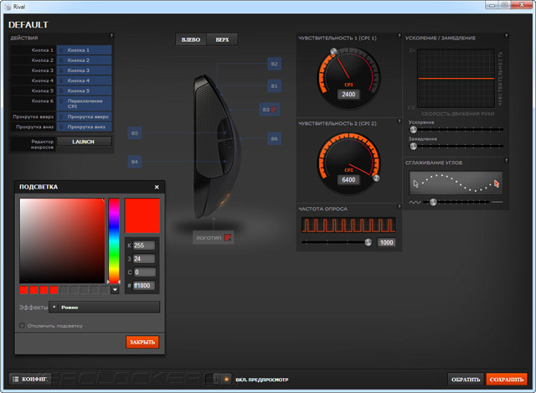The height and width of the screenshot is (393, 536).
Task: Switch to ВЕРХ mouse view tab
Action: click(222, 39)
